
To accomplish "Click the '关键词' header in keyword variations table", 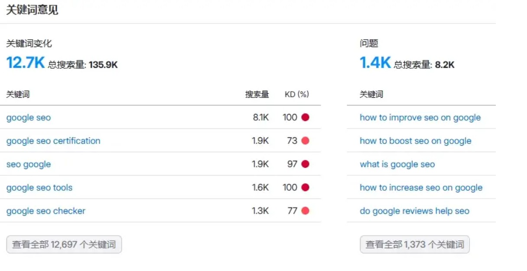I will 18,94.
